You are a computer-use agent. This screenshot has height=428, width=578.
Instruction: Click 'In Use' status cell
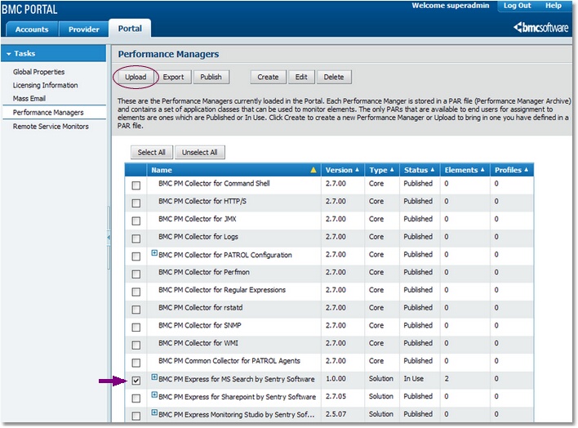(414, 378)
